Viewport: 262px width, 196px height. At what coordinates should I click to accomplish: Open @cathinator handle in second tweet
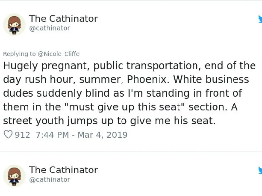pos(50,179)
